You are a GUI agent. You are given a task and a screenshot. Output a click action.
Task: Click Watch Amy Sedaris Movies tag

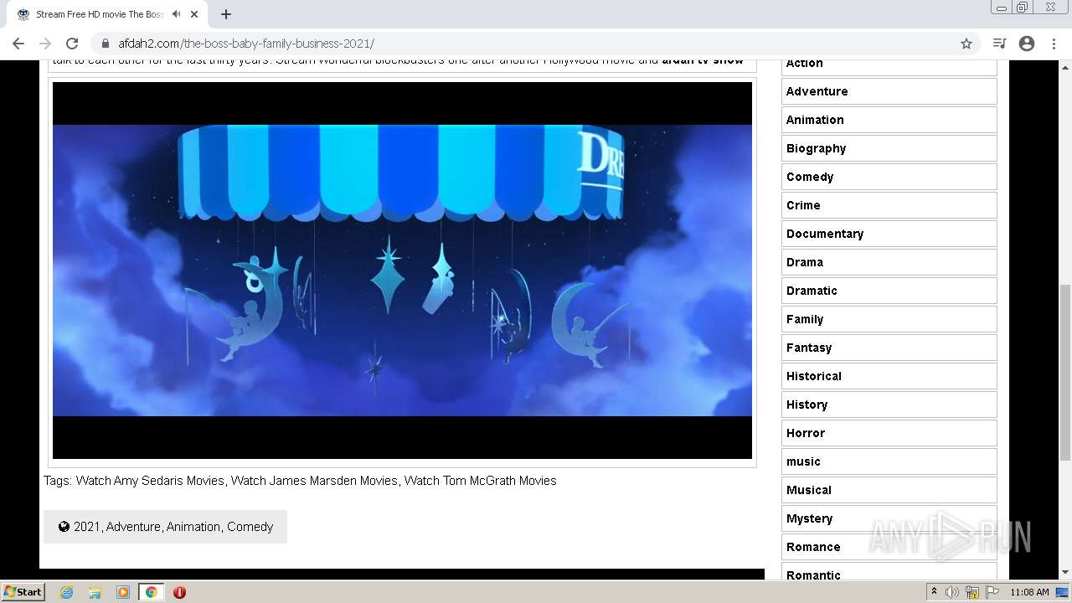pyautogui.click(x=150, y=481)
